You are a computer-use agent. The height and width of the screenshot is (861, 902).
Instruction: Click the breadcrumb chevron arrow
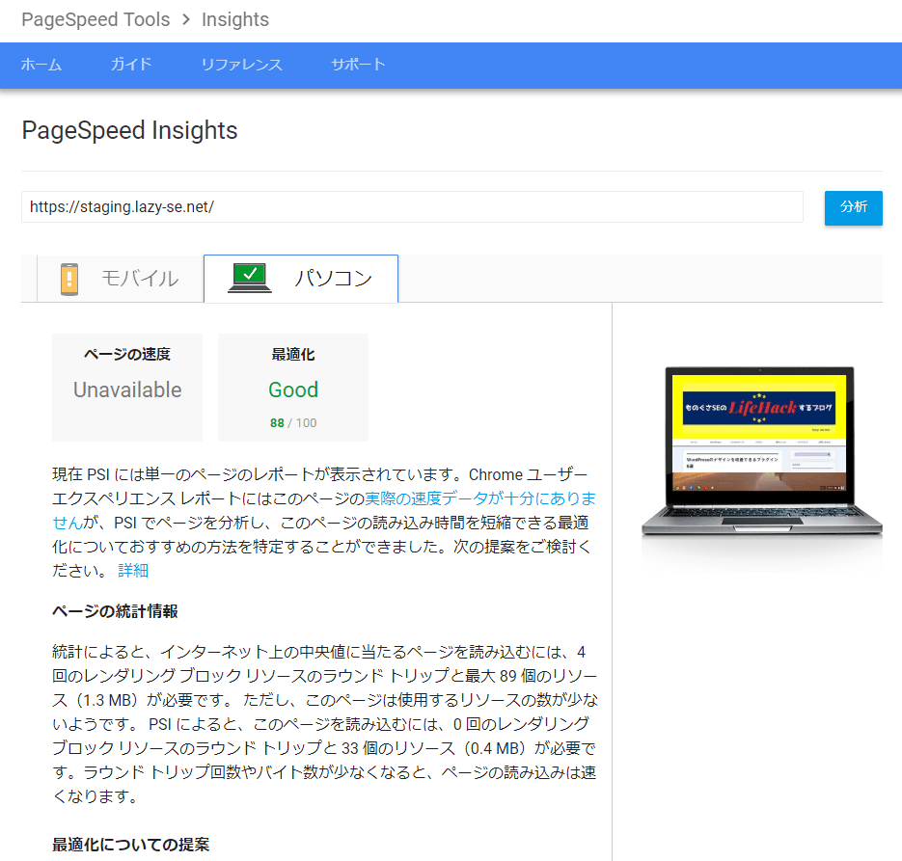click(x=186, y=19)
